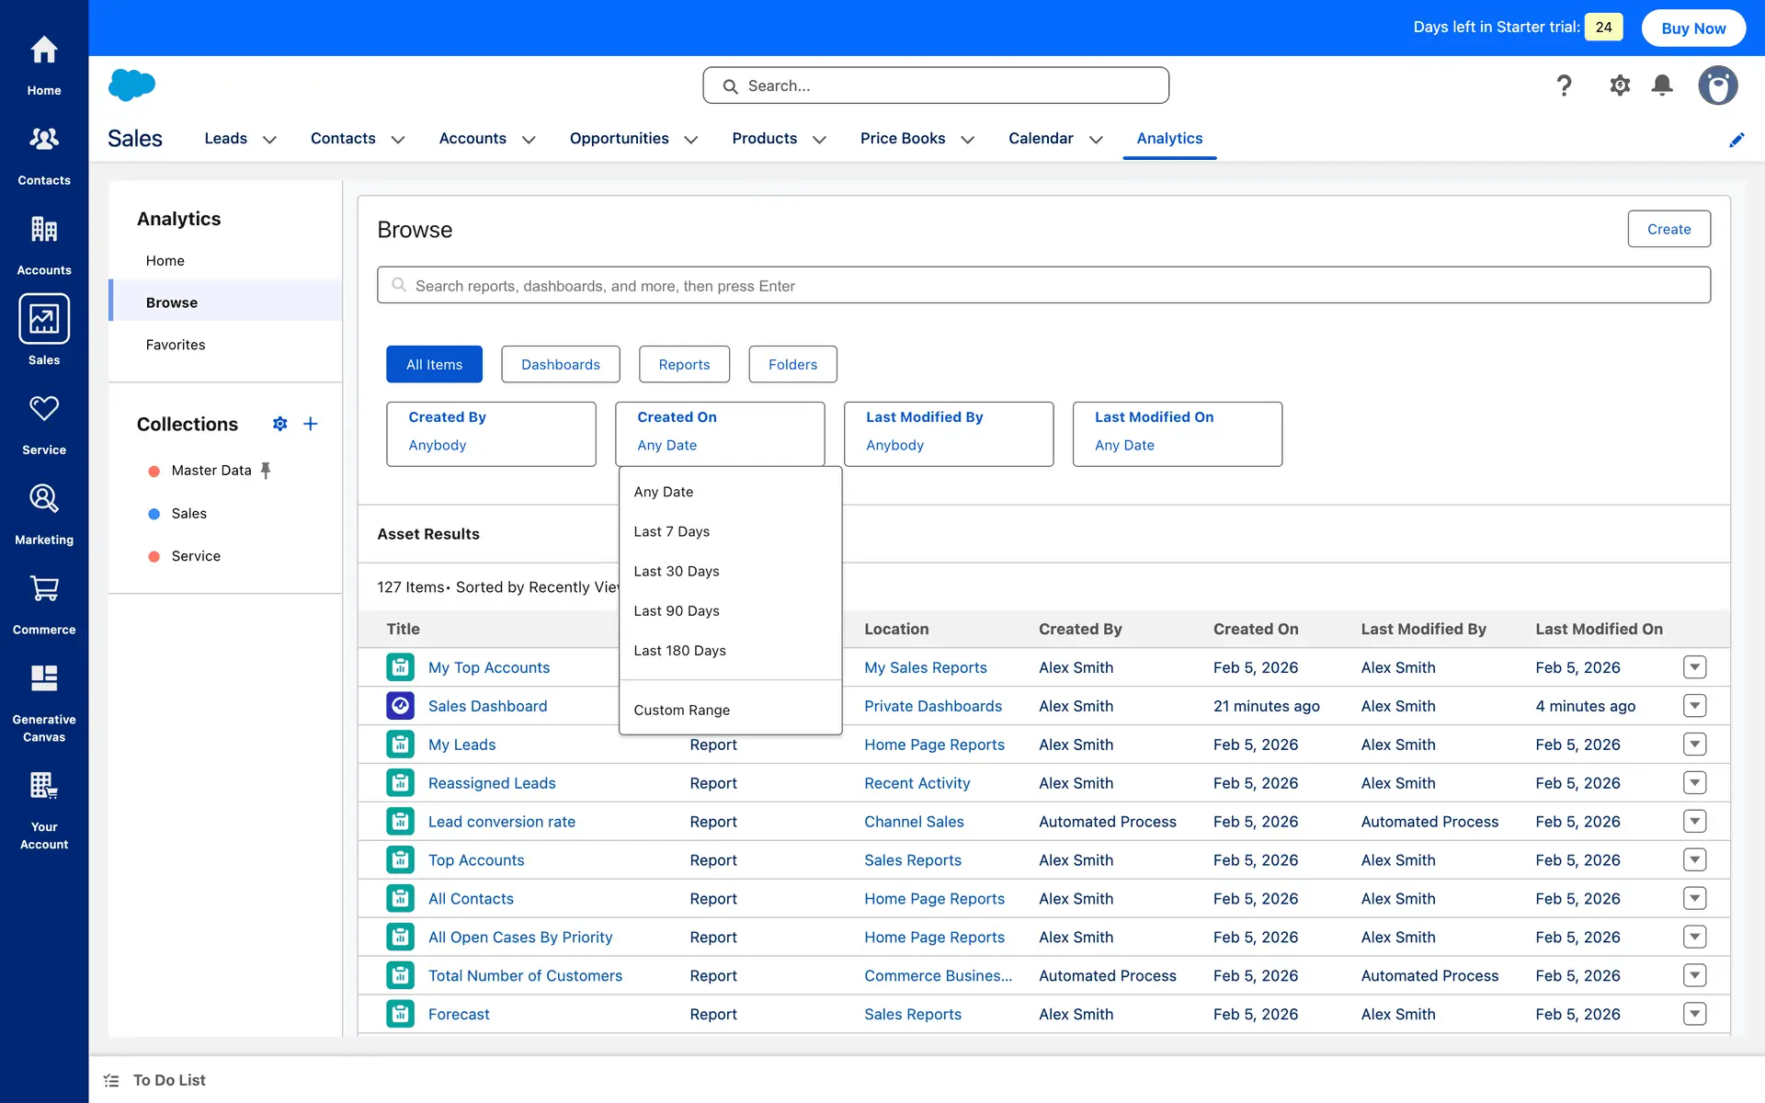This screenshot has height=1103, width=1765.
Task: Open the Commerce cart icon in the sidebar
Action: pos(44,589)
